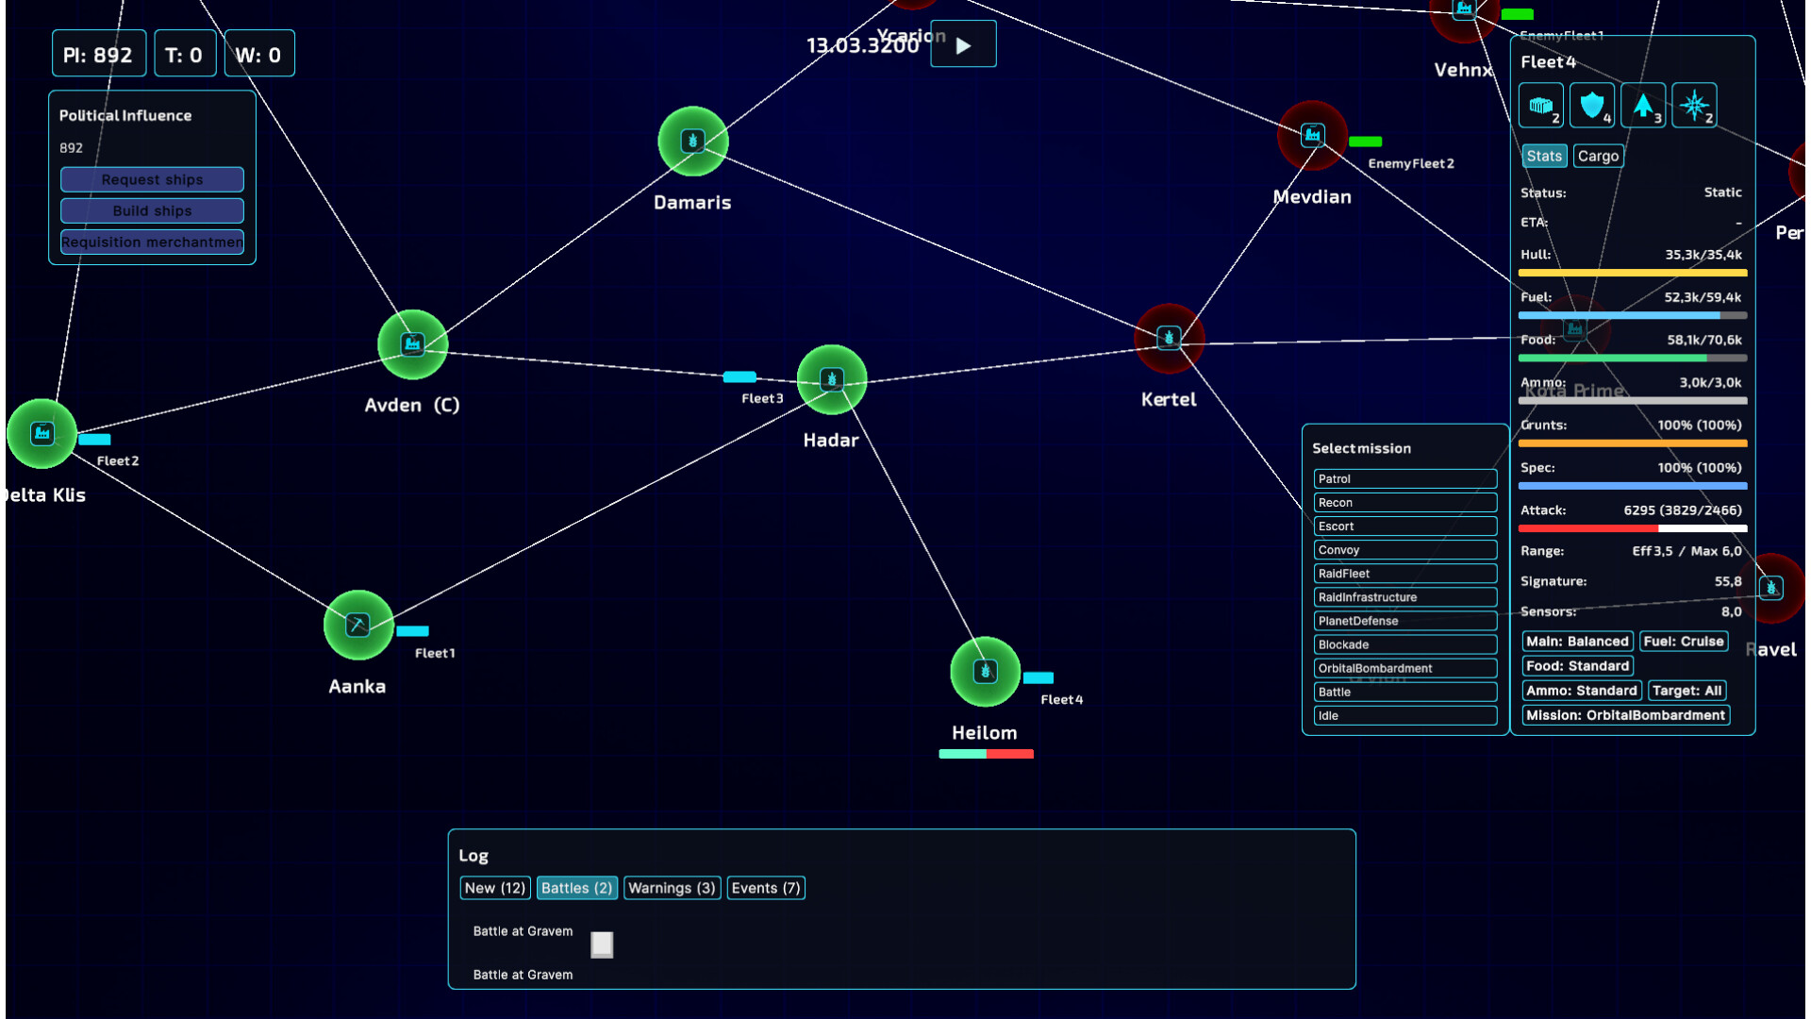This screenshot has height=1019, width=1811.
Task: Switch to the Cargo tab
Action: (1598, 157)
